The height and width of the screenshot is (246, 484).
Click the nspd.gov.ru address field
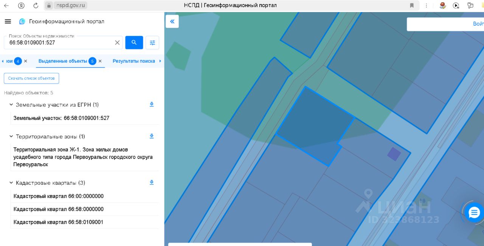pyautogui.click(x=70, y=6)
